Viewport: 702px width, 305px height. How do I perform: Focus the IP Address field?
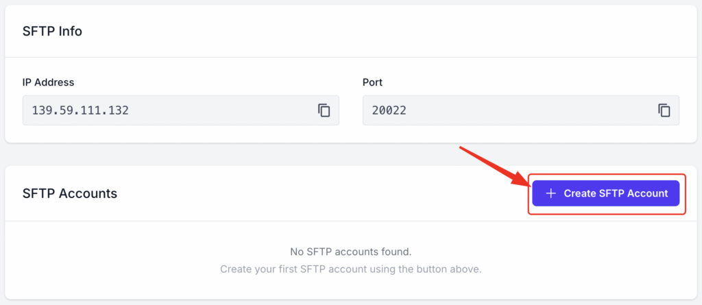tap(181, 110)
